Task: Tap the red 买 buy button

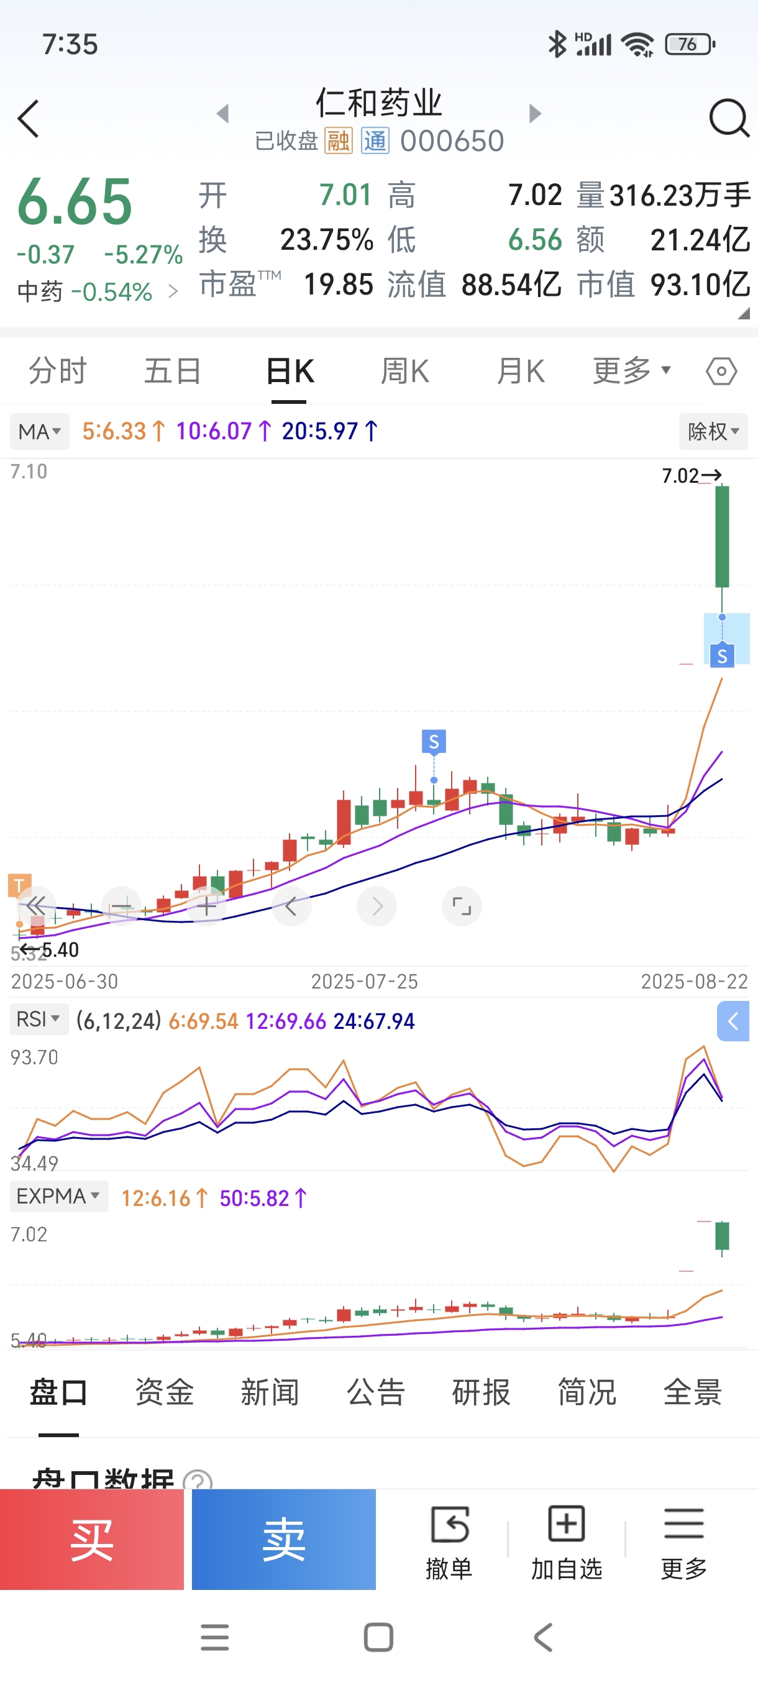Action: point(92,1539)
